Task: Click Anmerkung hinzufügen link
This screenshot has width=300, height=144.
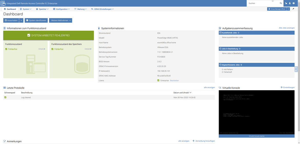Action: pos(204,141)
